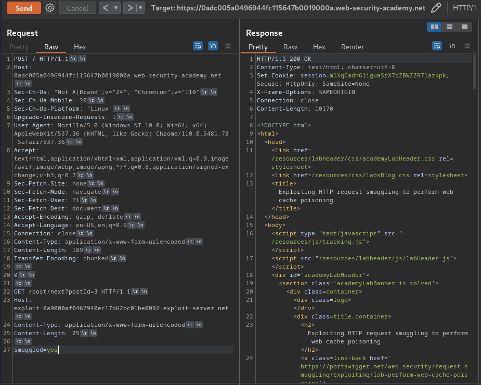Click the 'Sec-Fetch-Dest: document' header line
481x385 pixels.
(57, 208)
